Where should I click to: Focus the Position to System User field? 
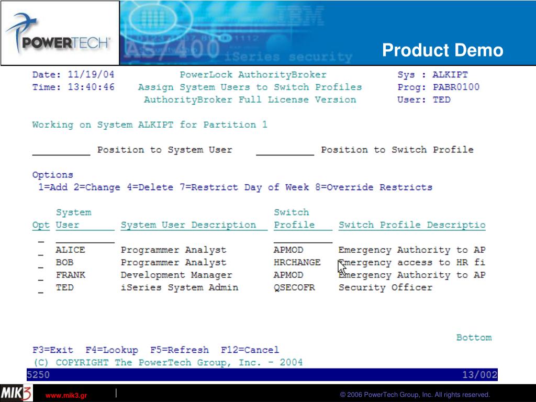(61, 150)
